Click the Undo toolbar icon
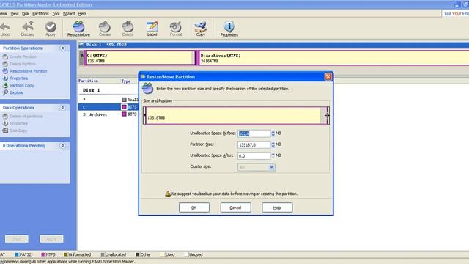The width and height of the screenshot is (469, 264). coord(5,29)
